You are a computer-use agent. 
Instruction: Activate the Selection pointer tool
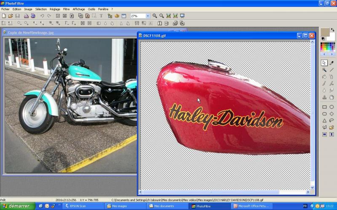point(324,63)
